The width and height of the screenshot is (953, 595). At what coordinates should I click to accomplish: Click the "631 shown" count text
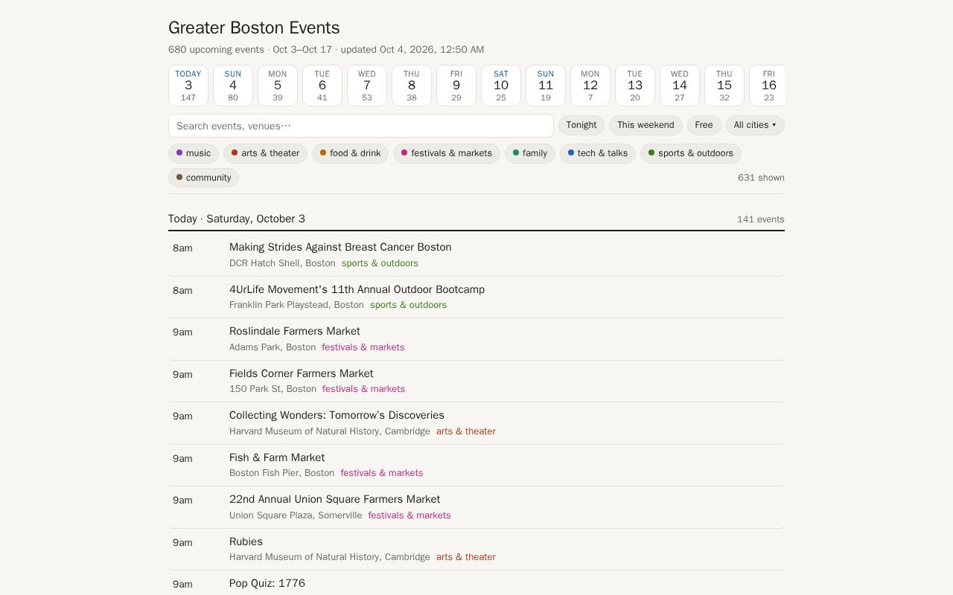tap(761, 178)
